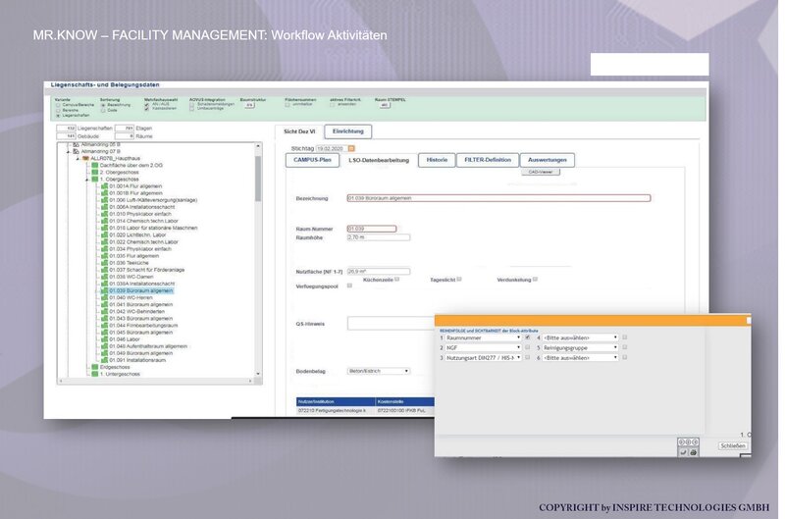Image resolution: width=785 pixels, height=519 pixels.
Task: Toggle the Küchenzeile checkbox
Action: pyautogui.click(x=397, y=280)
